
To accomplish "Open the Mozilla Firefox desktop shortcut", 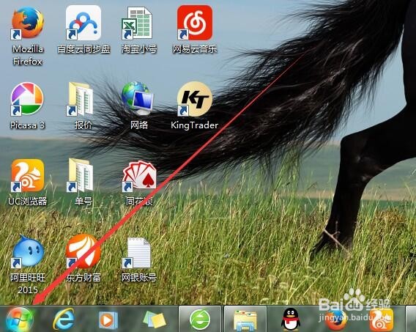I will [28, 23].
